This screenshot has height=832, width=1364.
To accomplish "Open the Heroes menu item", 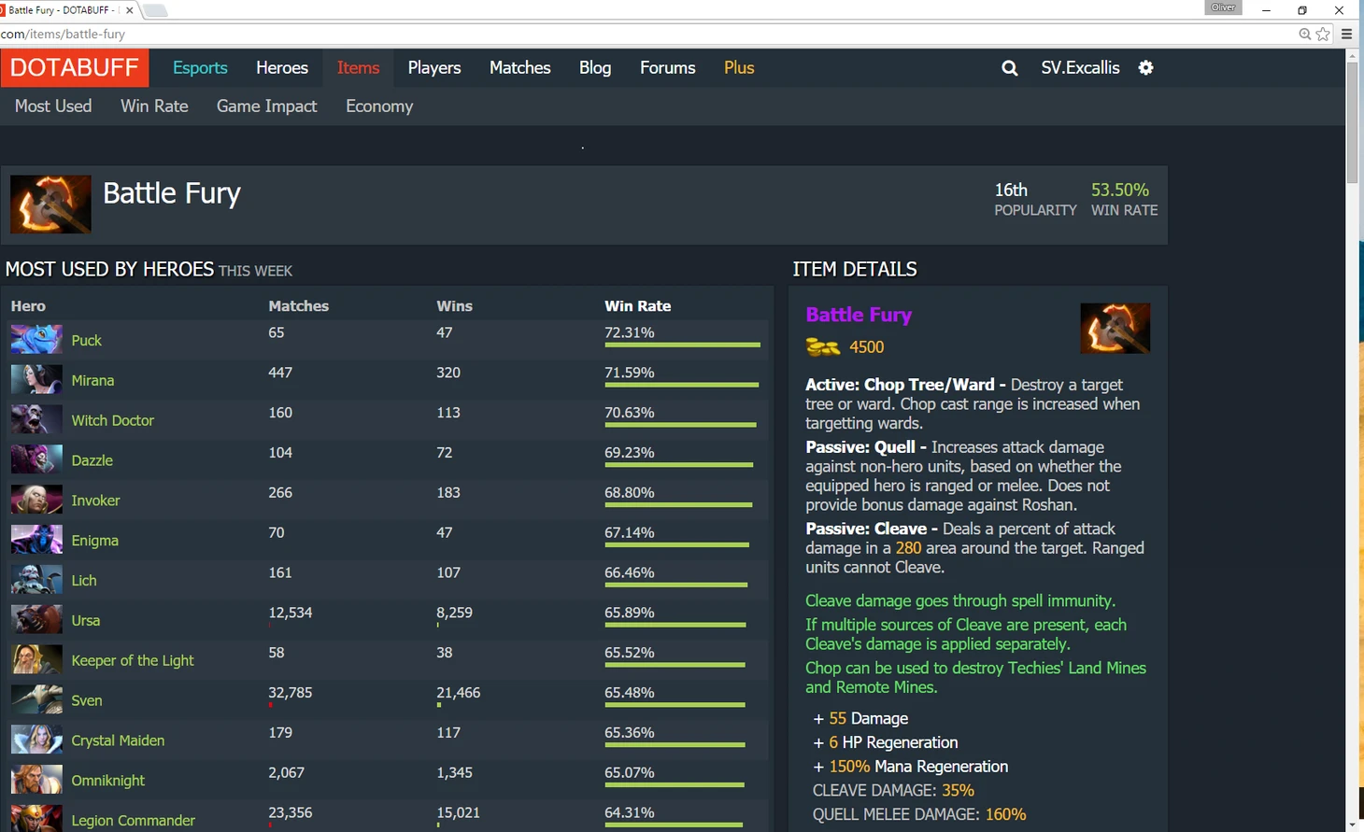I will 281,68.
